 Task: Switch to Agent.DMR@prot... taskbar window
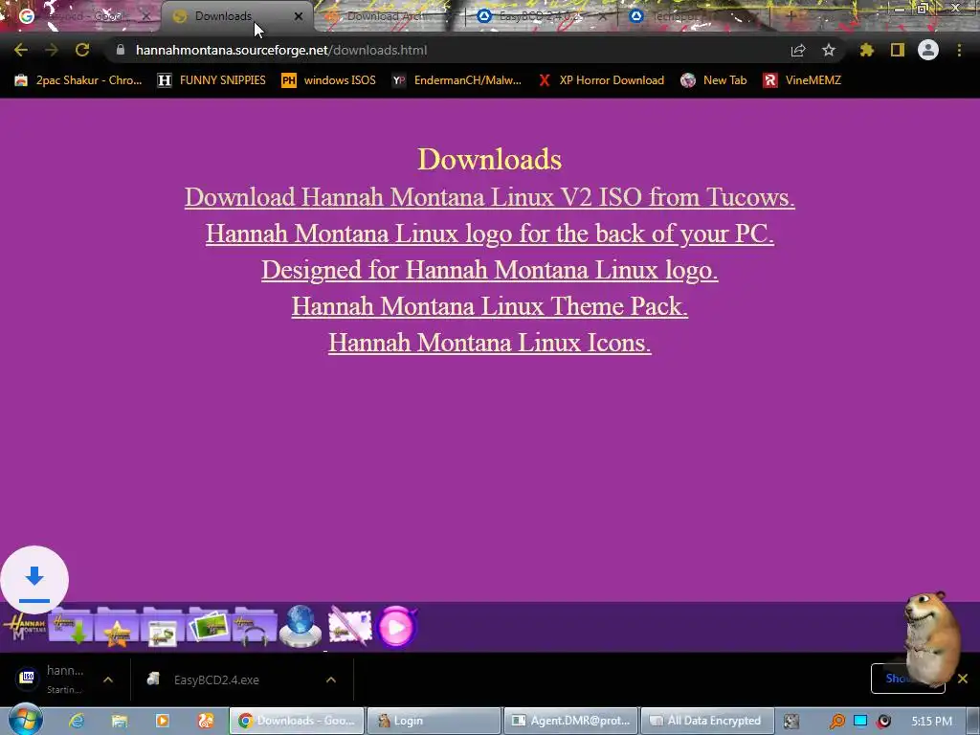tap(570, 721)
